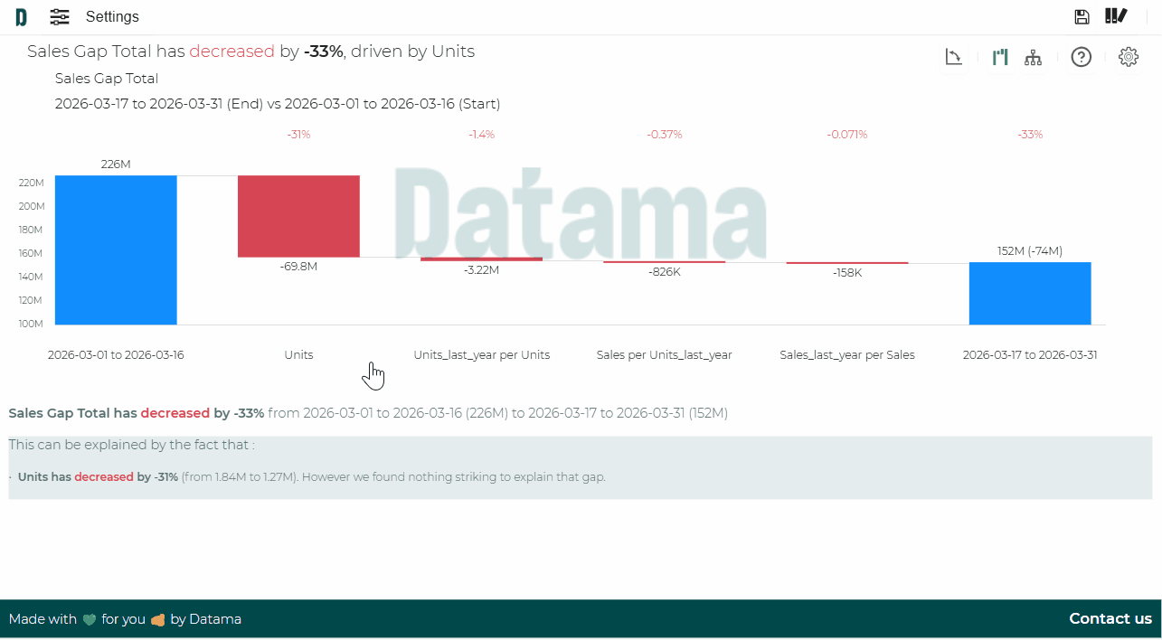Click the Sales_last_year per Sales axis label
This screenshot has width=1162, height=640.
tap(847, 355)
